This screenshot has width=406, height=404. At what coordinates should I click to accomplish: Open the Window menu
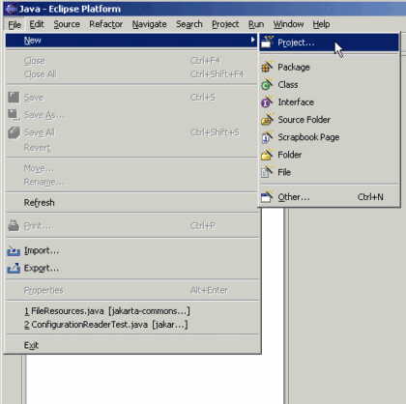tap(288, 24)
